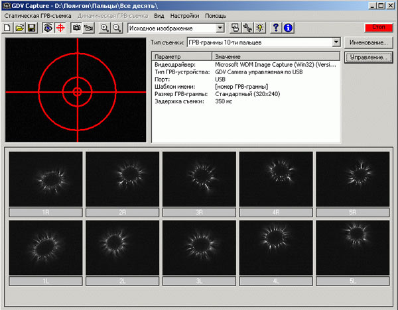Viewport: 398px width, 310px height.
Task: Click the zoom in magnifier
Action: (105, 28)
